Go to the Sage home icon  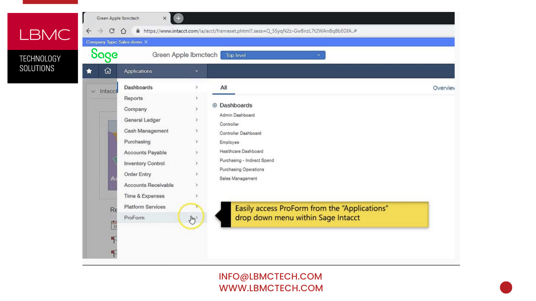(107, 71)
